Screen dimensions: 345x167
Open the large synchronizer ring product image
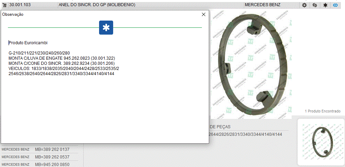[251, 65]
